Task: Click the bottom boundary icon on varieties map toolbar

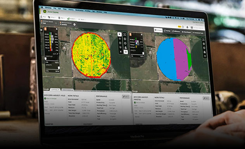Action: [x=205, y=56]
